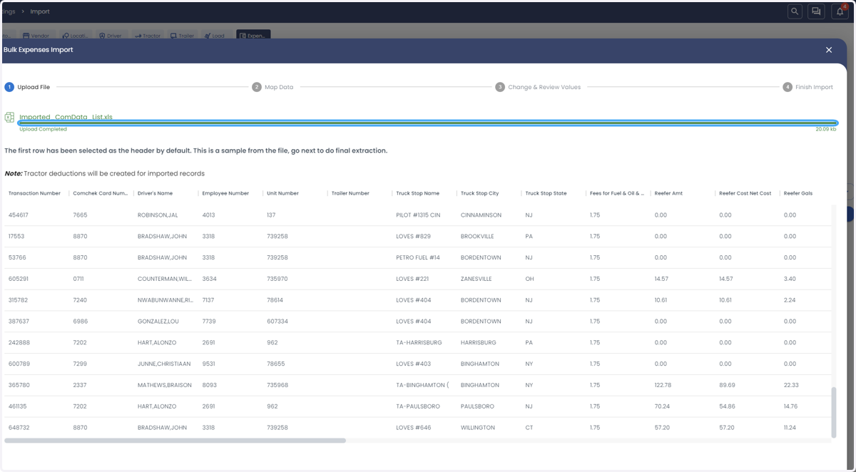Image resolution: width=856 pixels, height=472 pixels.
Task: Switch to the Vendor import tab
Action: [36, 36]
